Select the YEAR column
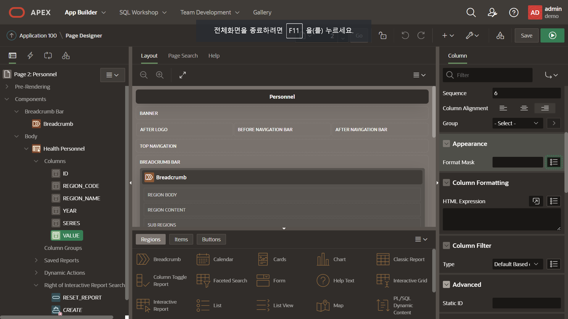The width and height of the screenshot is (568, 319). pyautogui.click(x=70, y=211)
